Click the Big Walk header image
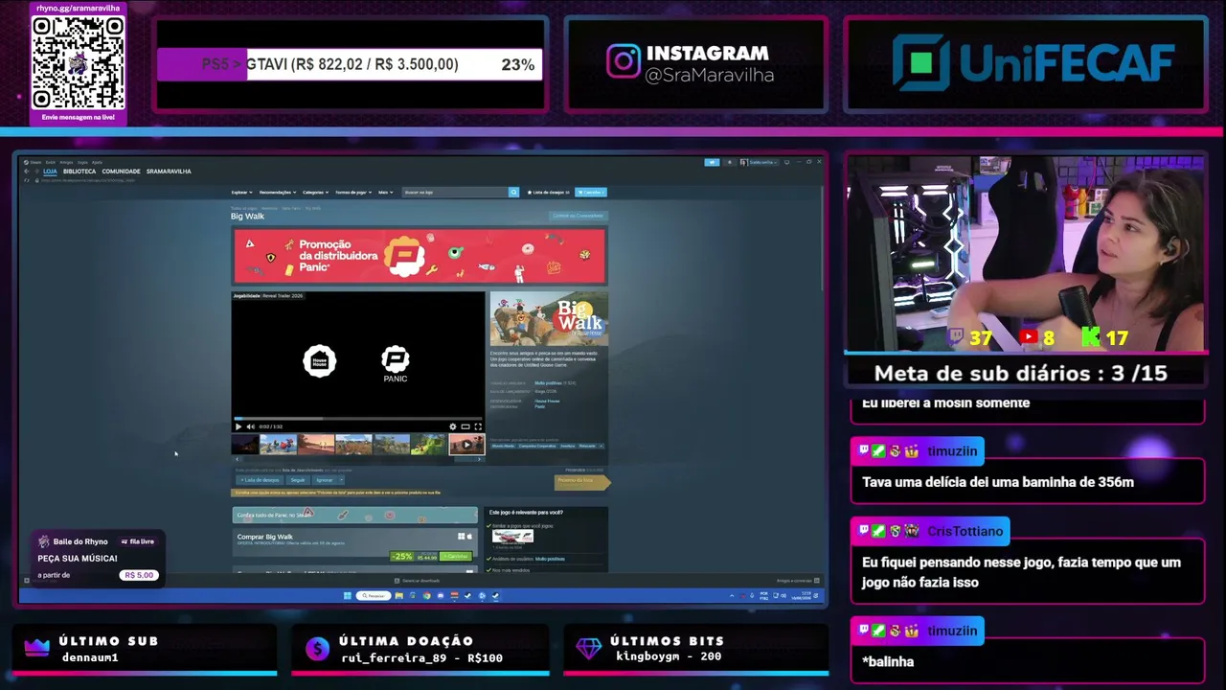 click(549, 319)
